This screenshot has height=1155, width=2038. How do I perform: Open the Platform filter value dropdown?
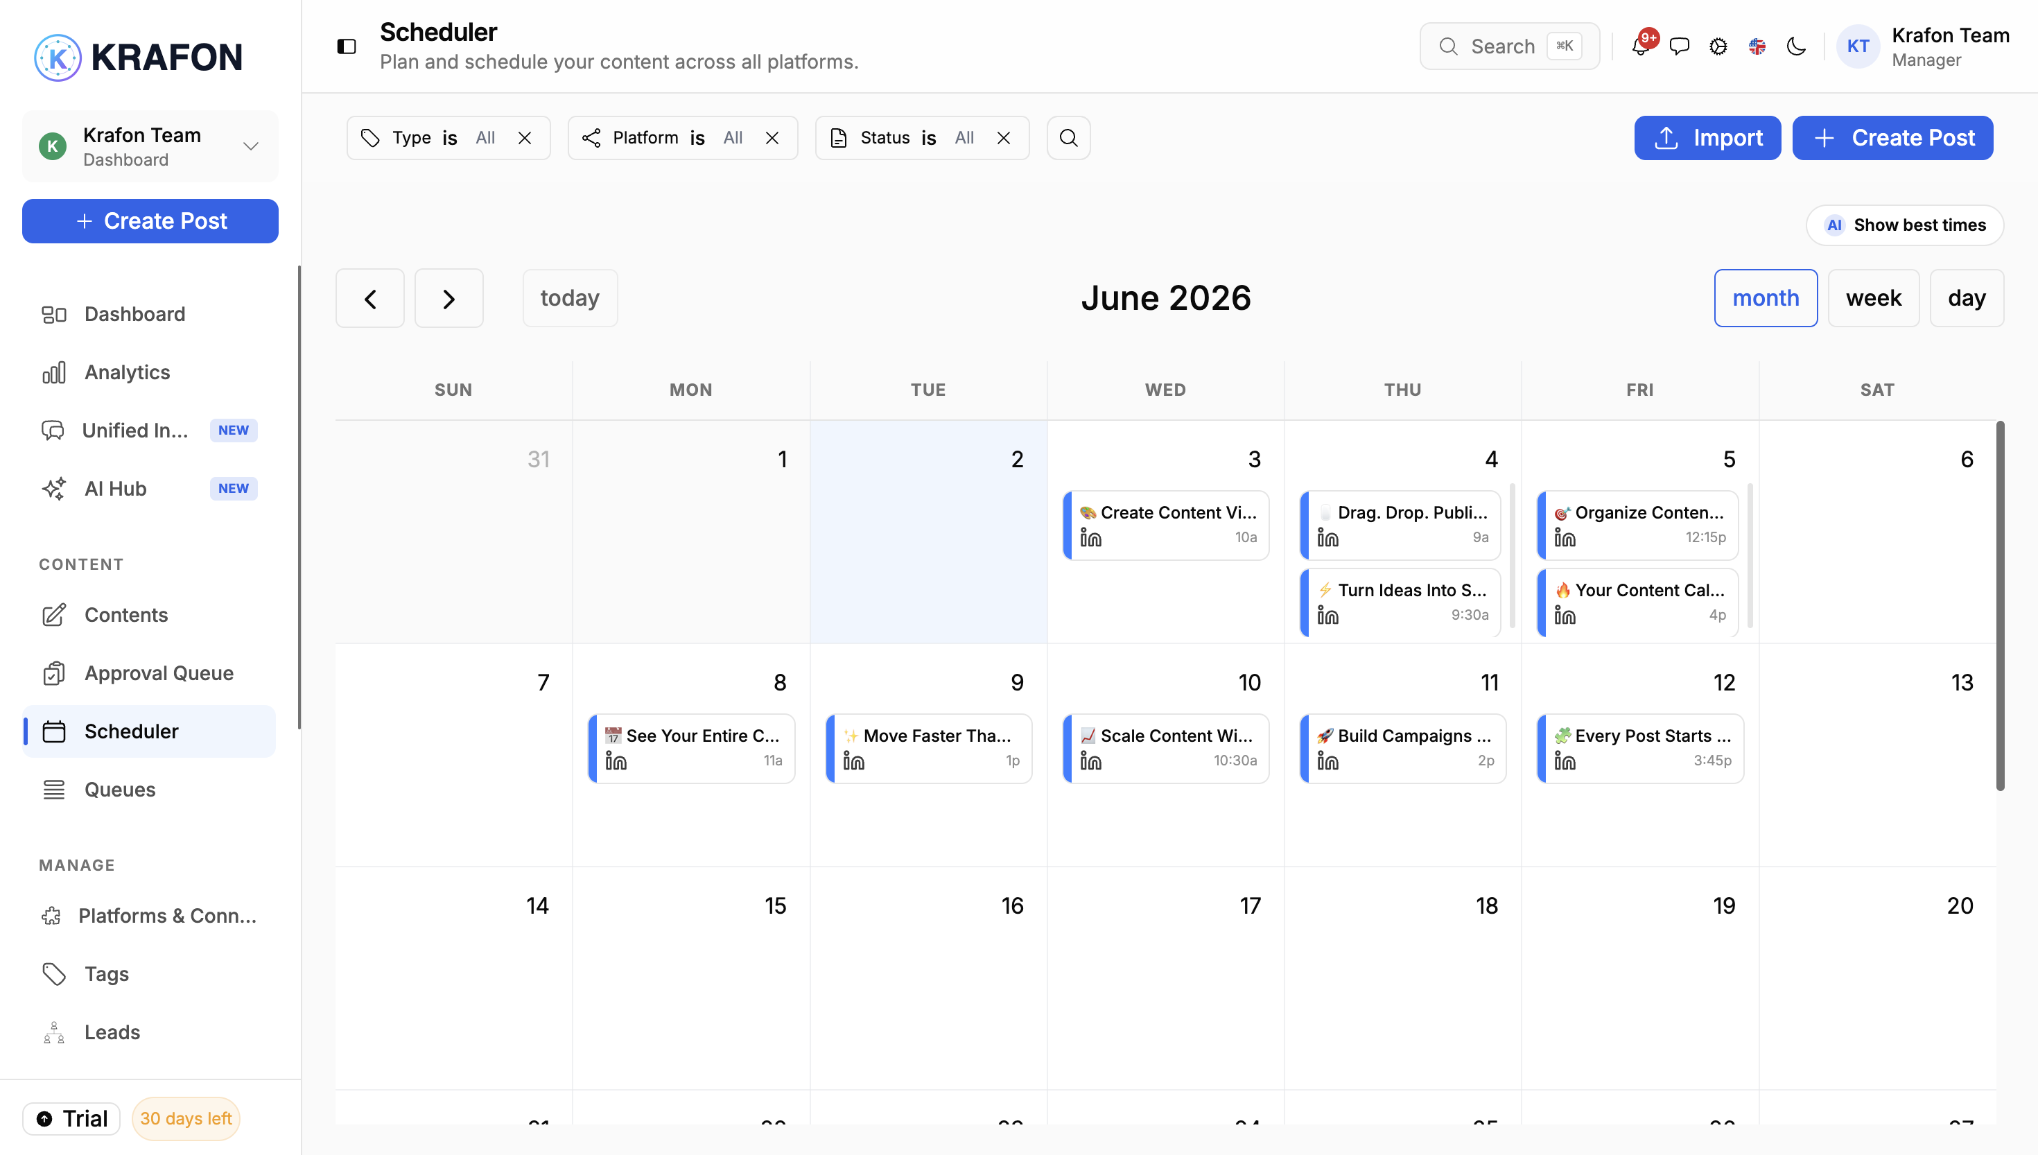tap(733, 138)
